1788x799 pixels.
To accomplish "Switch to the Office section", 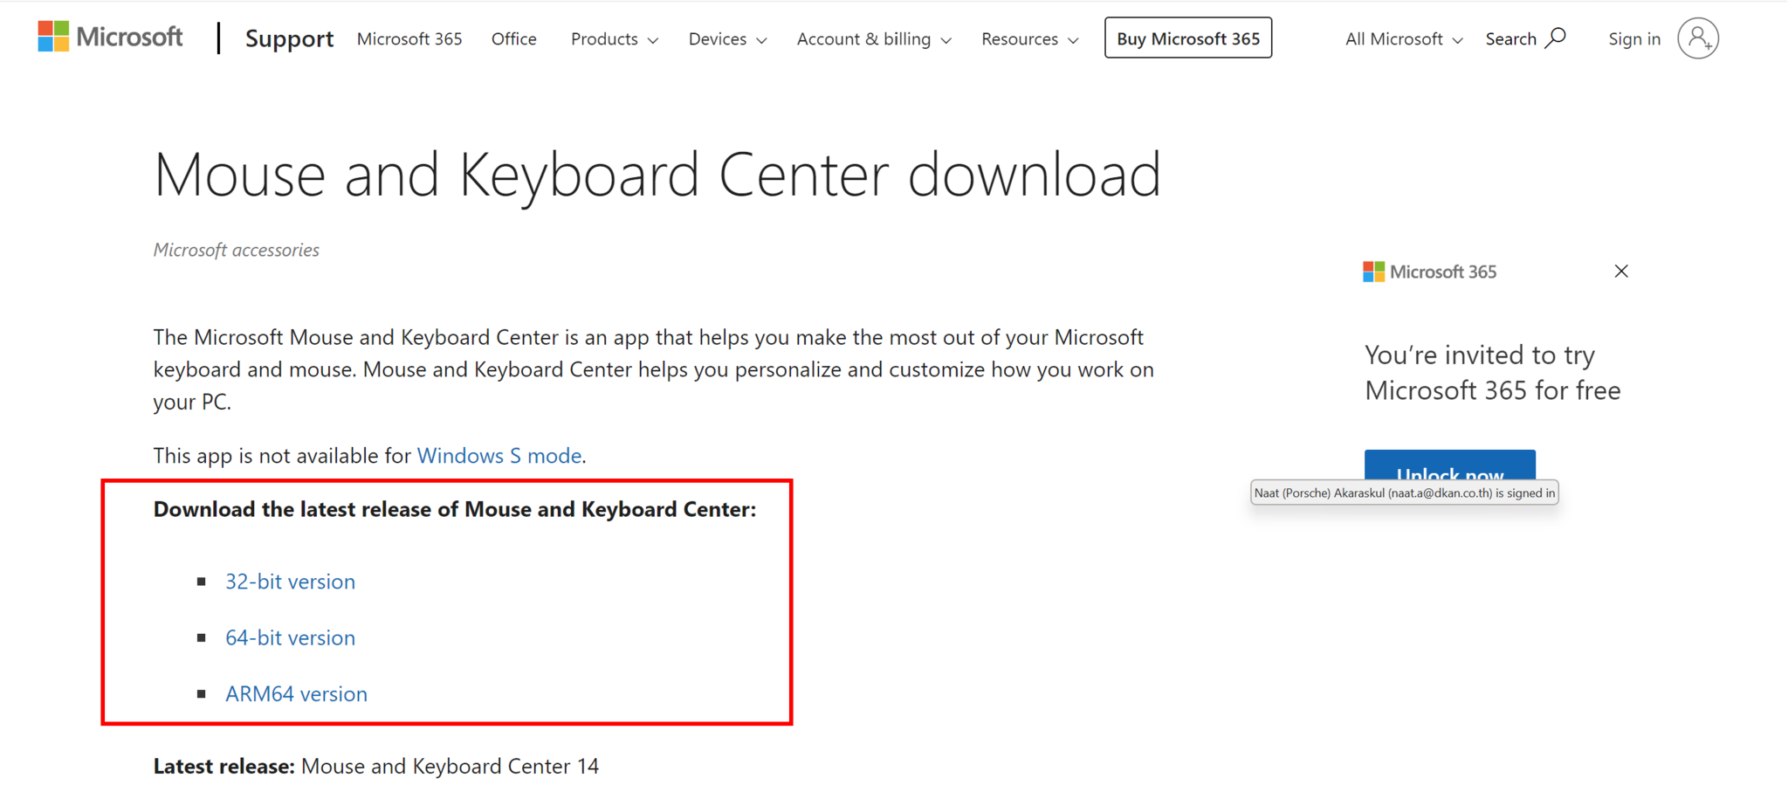I will [x=513, y=38].
